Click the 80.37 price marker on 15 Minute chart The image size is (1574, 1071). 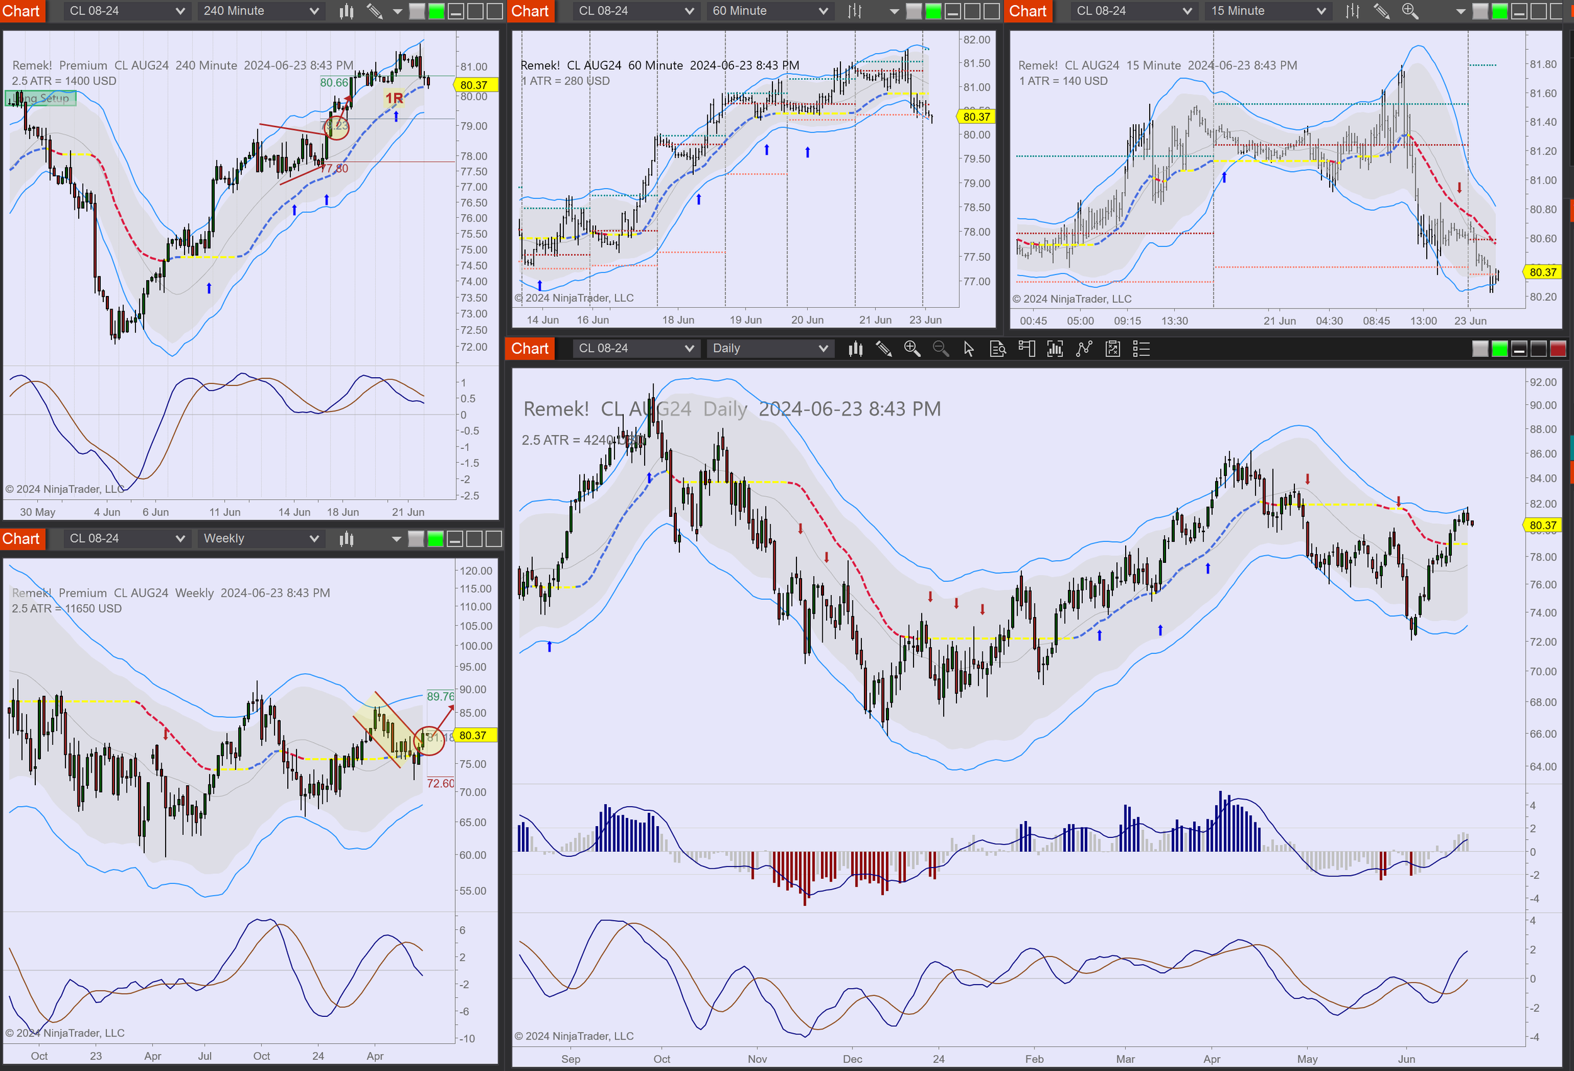click(1543, 271)
